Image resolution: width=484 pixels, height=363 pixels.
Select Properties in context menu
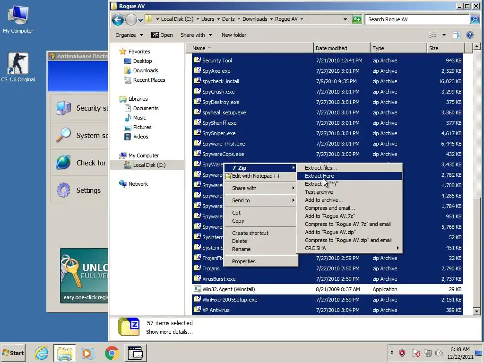[261, 261]
